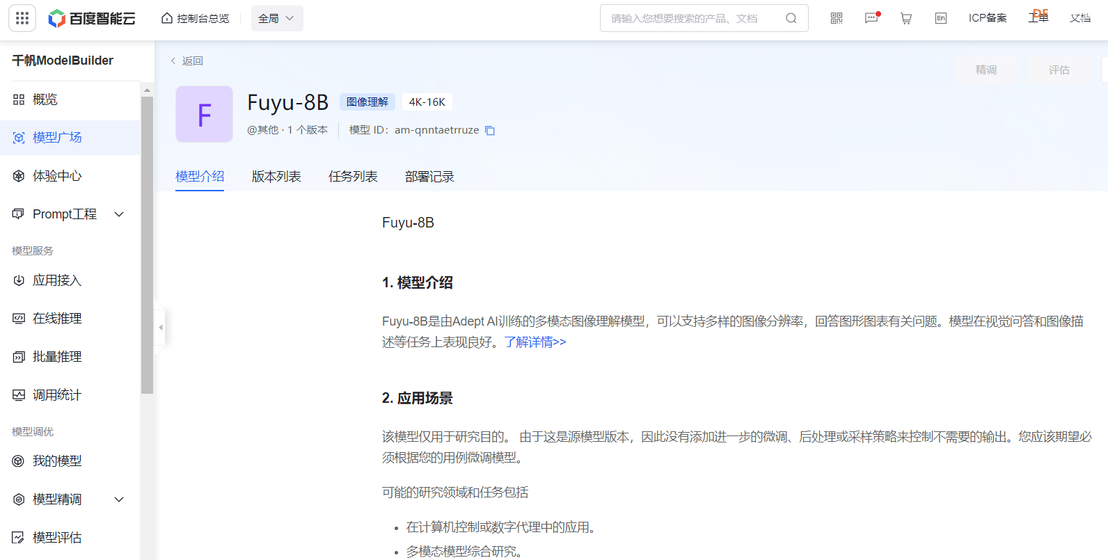
Task: Open the 全局 region dropdown
Action: click(x=277, y=18)
